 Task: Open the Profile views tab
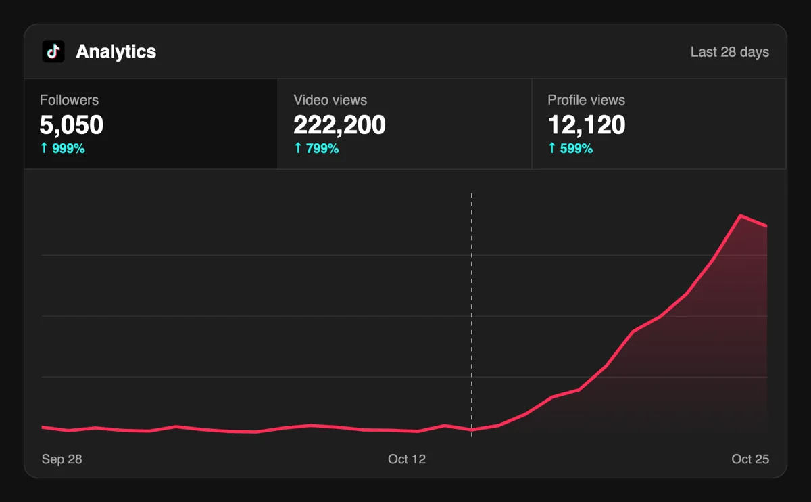pyautogui.click(x=659, y=124)
